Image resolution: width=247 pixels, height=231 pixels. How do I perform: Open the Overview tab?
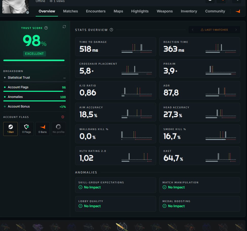click(47, 11)
